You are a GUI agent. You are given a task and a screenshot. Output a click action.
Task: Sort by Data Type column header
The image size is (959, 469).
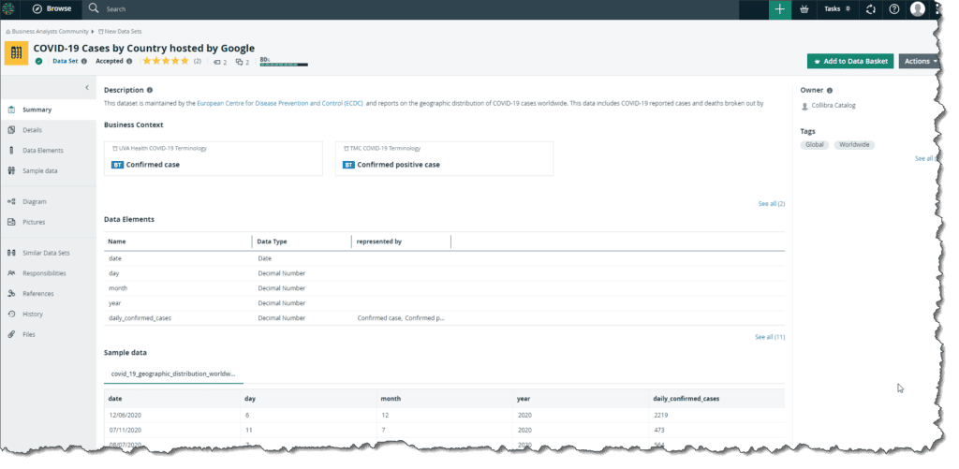click(272, 242)
